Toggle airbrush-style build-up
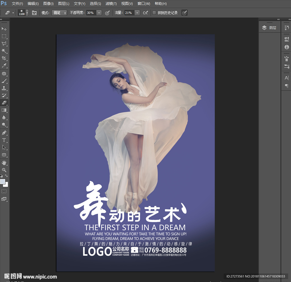 145,13
